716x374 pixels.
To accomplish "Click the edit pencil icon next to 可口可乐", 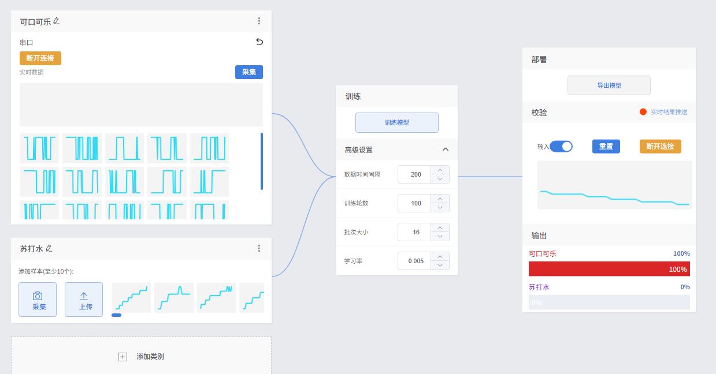I will pyautogui.click(x=56, y=21).
